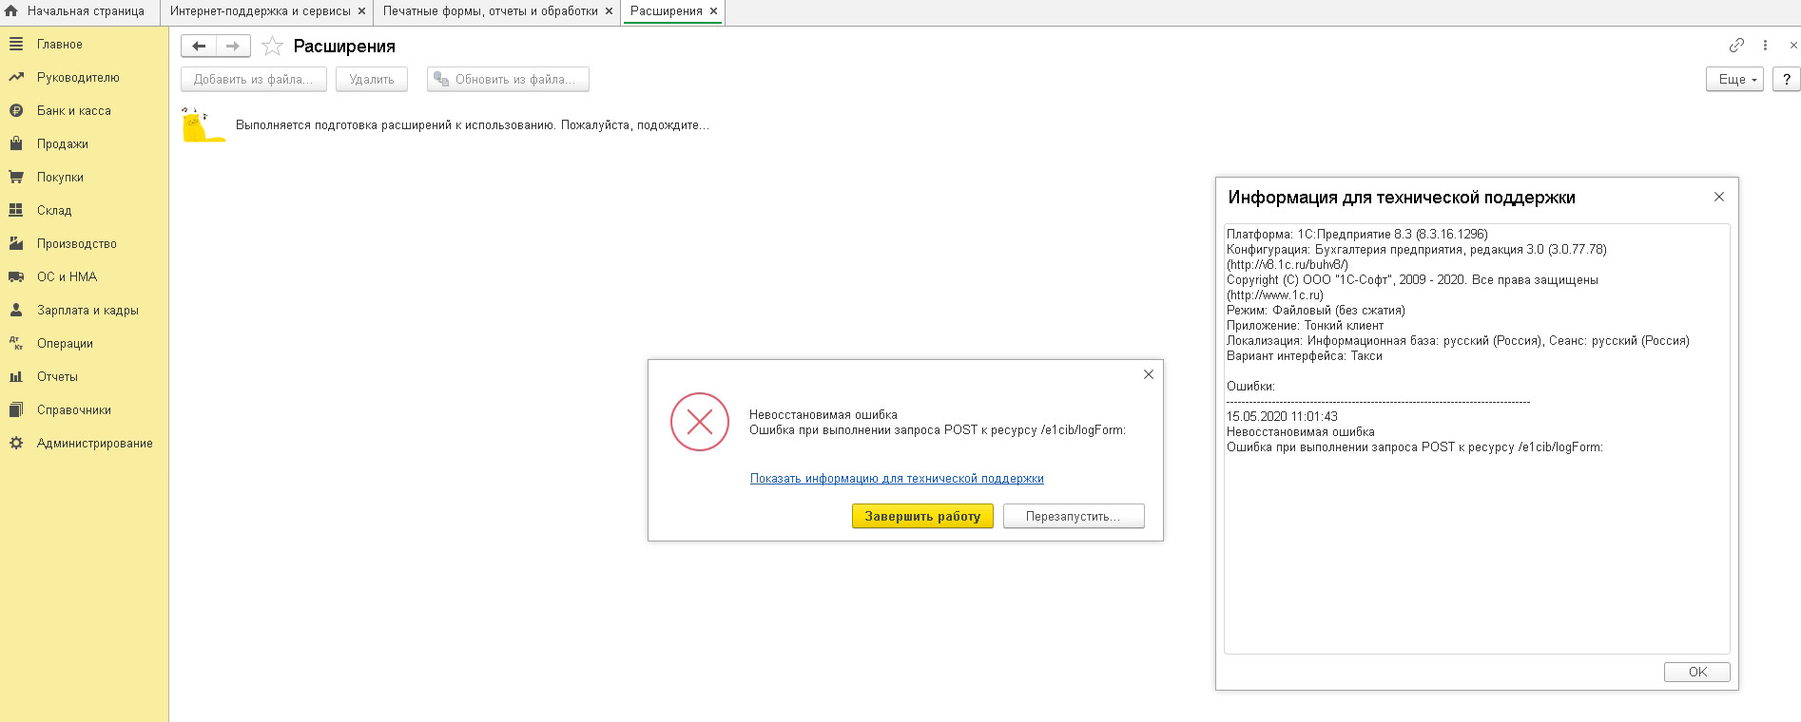
Task: Switch to the Интернет-поддержка и сервисы tab
Action: point(260,11)
